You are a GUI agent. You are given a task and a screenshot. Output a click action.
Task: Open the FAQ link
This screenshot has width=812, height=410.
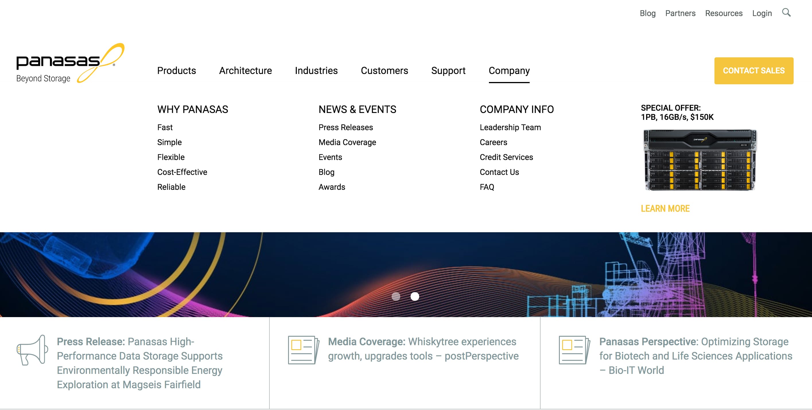click(x=487, y=187)
